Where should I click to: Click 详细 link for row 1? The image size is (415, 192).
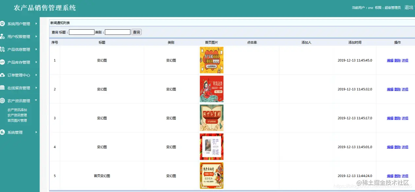coord(405,60)
